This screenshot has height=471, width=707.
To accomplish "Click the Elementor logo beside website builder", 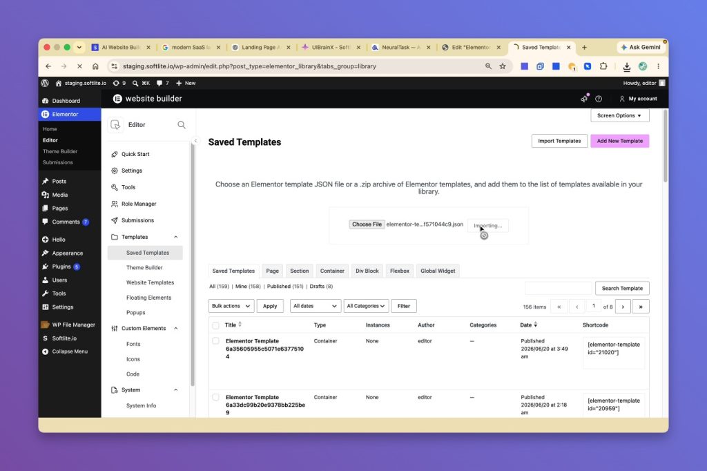I will click(117, 99).
